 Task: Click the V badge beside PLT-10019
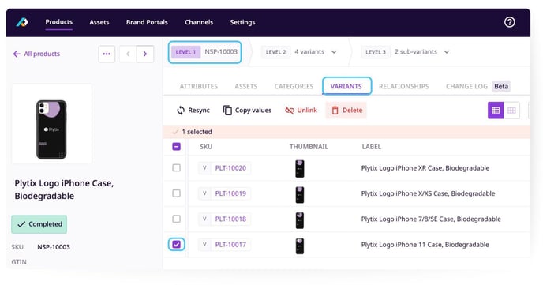tap(204, 193)
